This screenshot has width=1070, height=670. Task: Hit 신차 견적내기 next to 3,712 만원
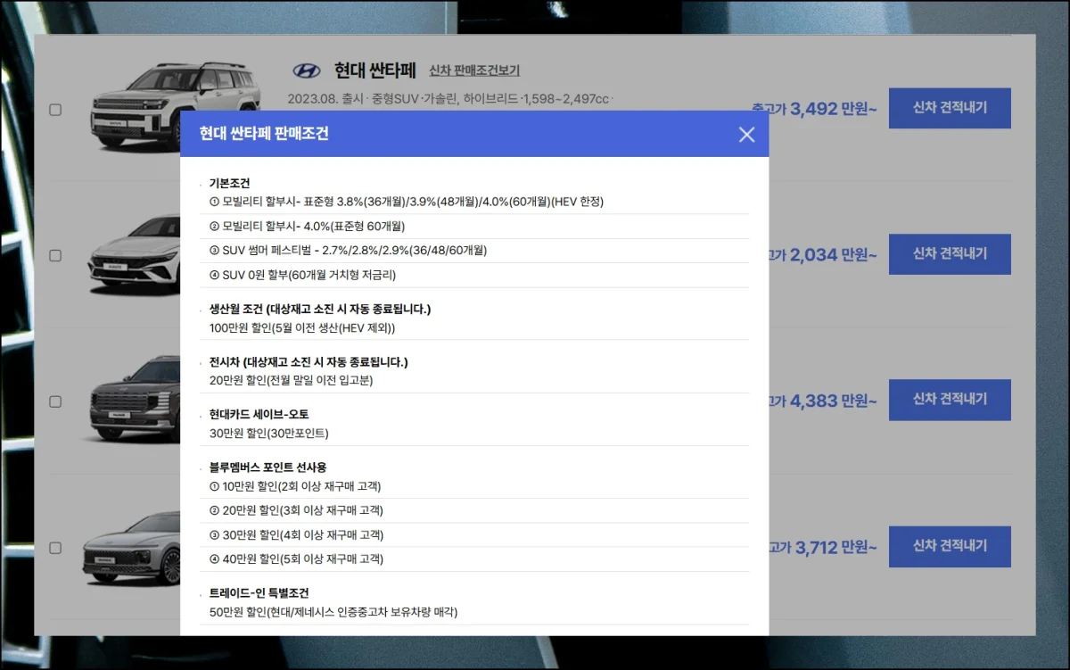950,546
